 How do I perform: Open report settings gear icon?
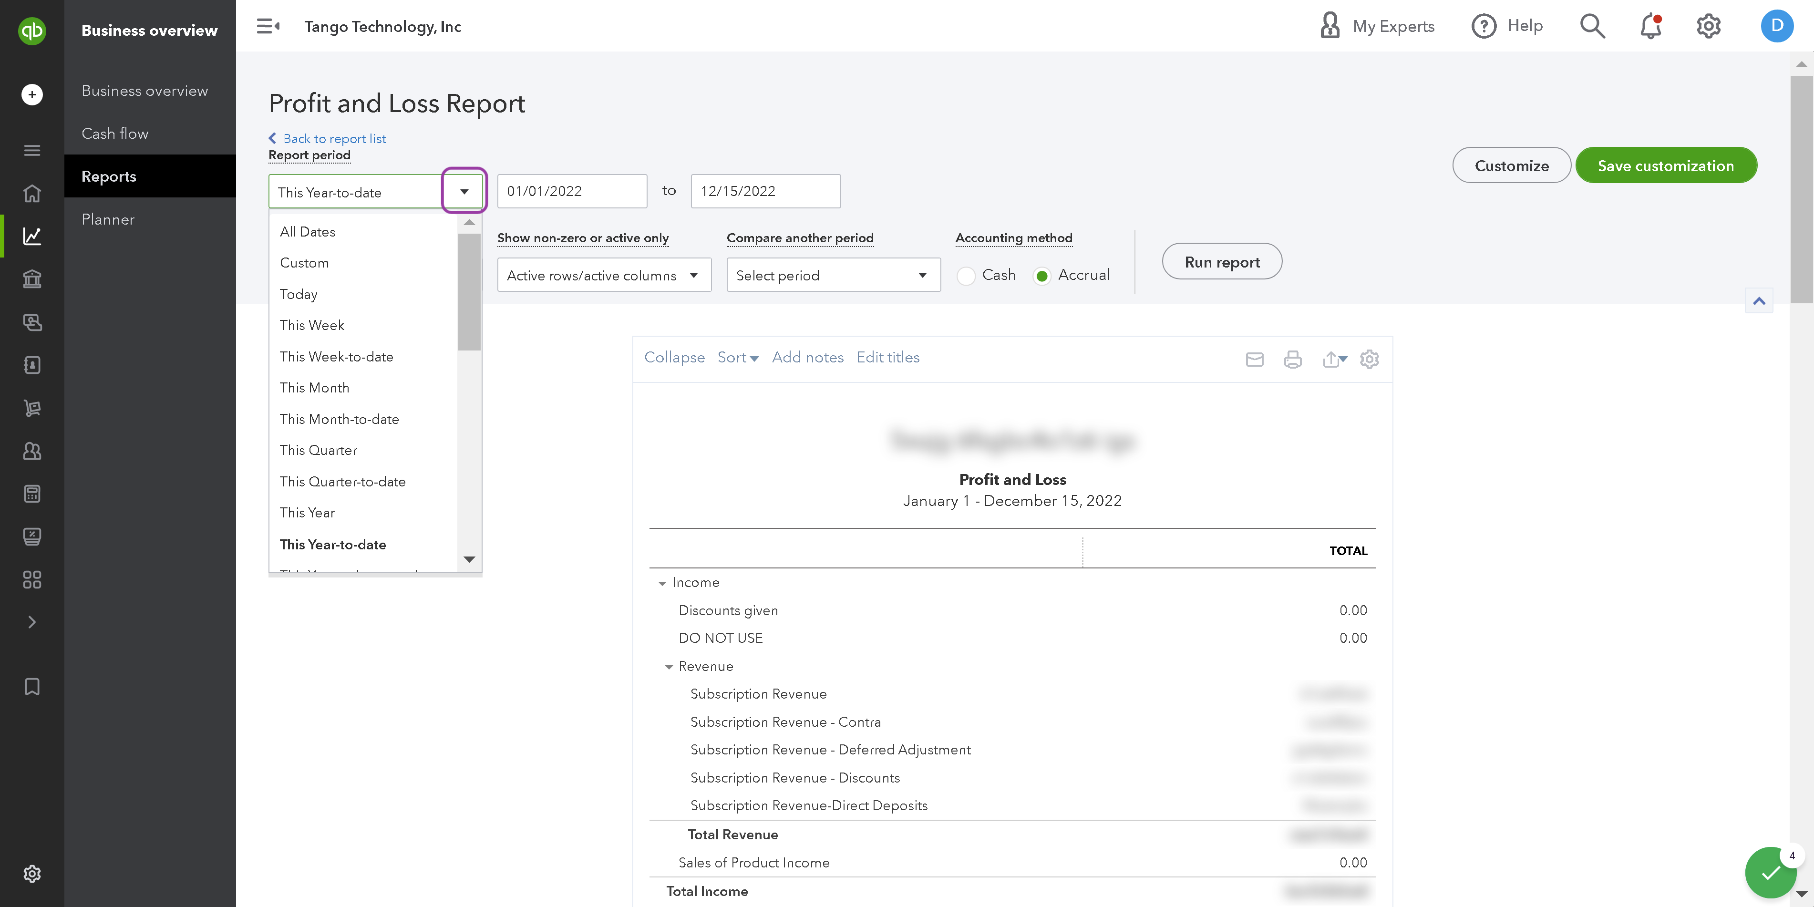pos(1369,359)
